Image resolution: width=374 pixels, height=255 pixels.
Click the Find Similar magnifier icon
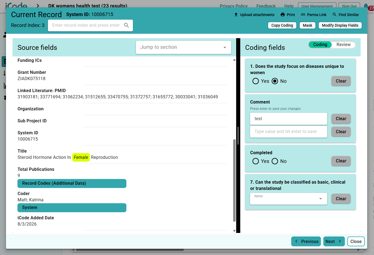point(335,14)
